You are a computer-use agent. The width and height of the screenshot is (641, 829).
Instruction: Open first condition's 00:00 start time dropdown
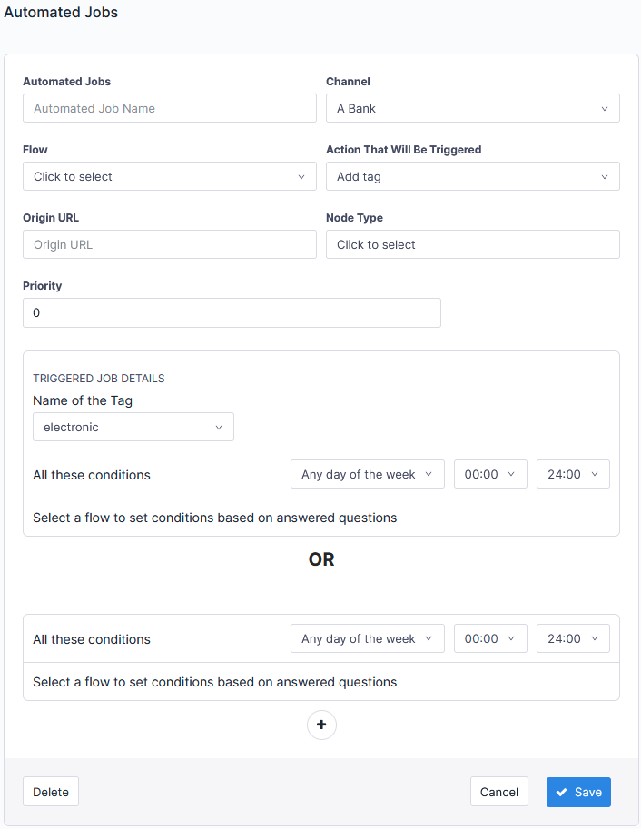click(x=489, y=474)
